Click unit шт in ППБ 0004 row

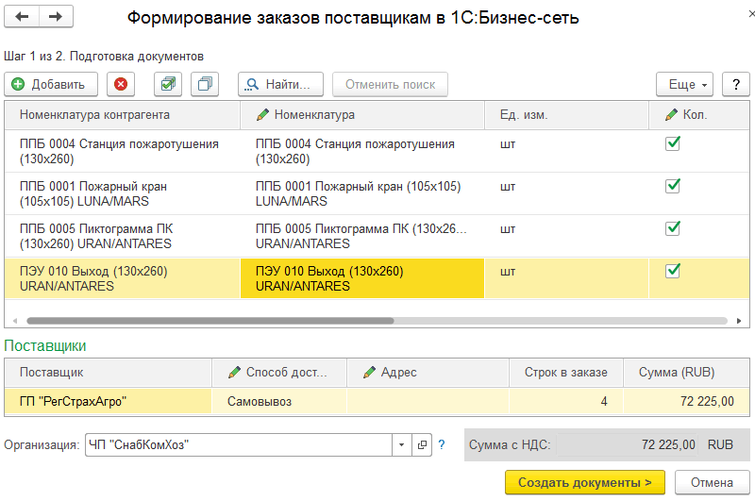pyautogui.click(x=508, y=144)
